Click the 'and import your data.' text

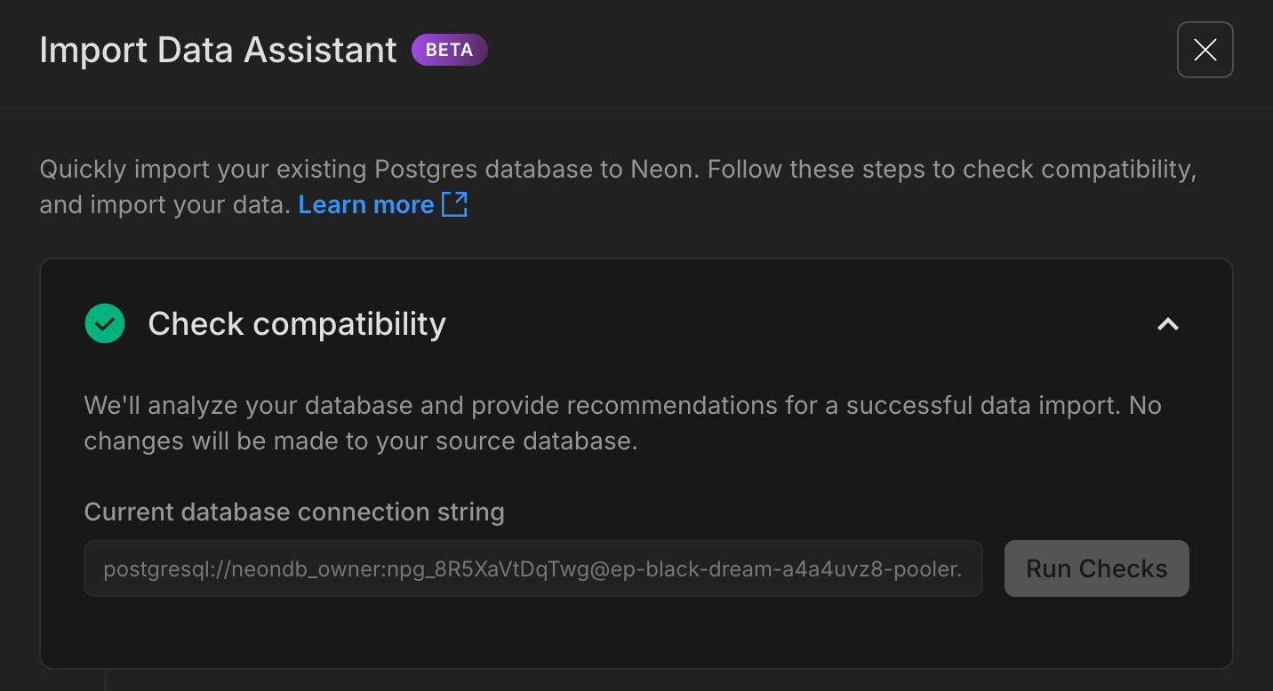[x=164, y=205]
